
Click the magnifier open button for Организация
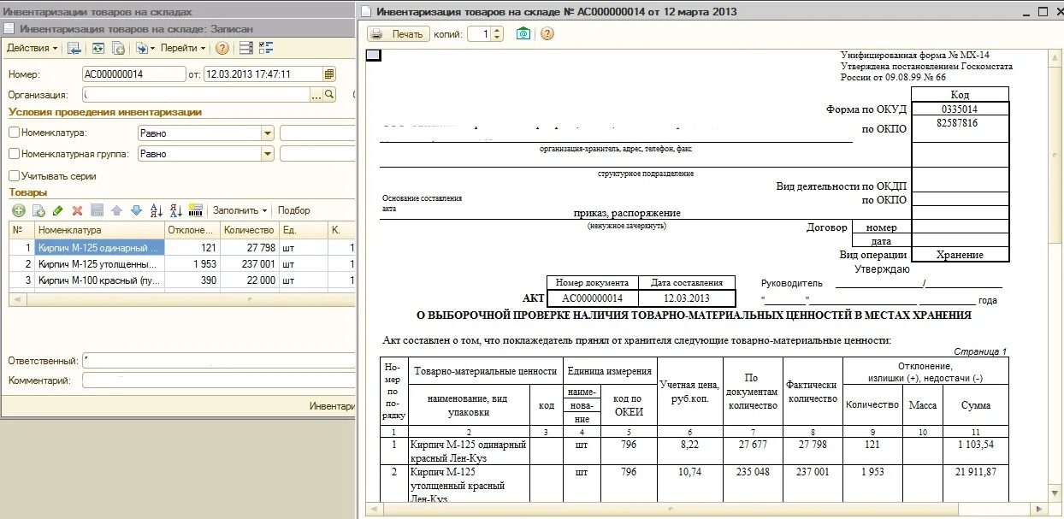point(329,95)
